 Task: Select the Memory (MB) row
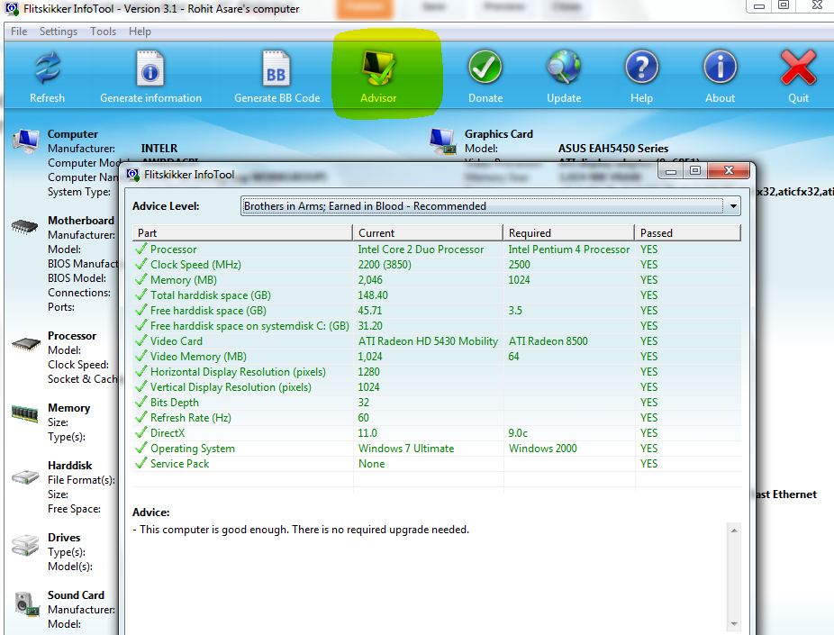436,280
